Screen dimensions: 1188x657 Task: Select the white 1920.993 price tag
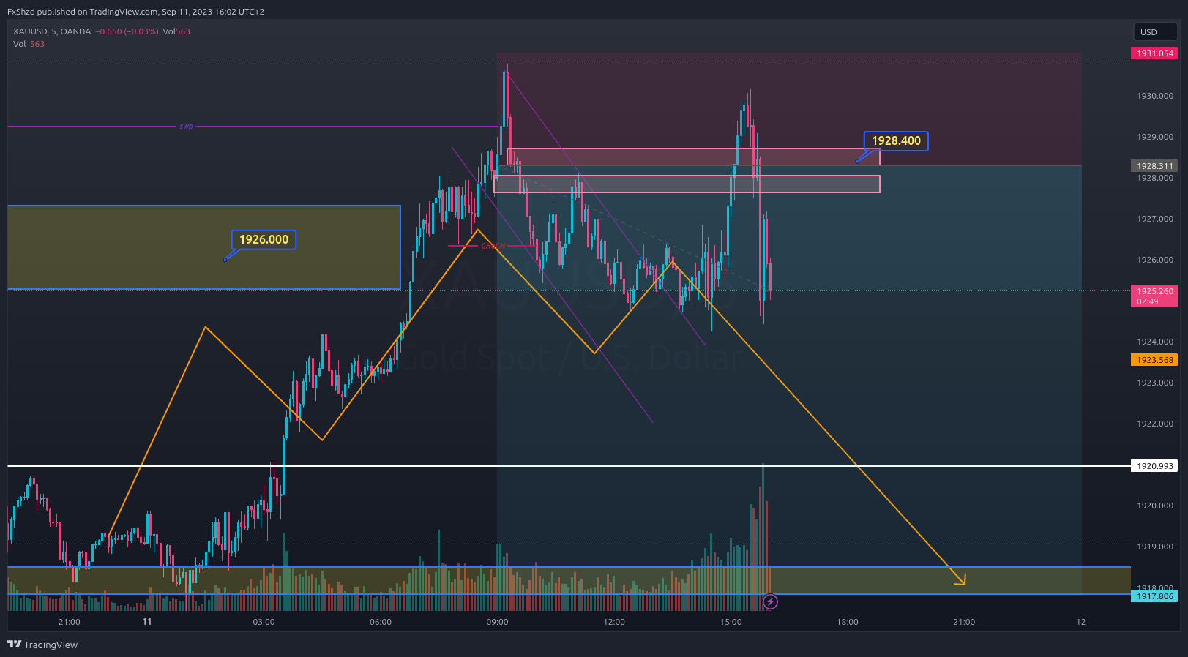(1154, 466)
